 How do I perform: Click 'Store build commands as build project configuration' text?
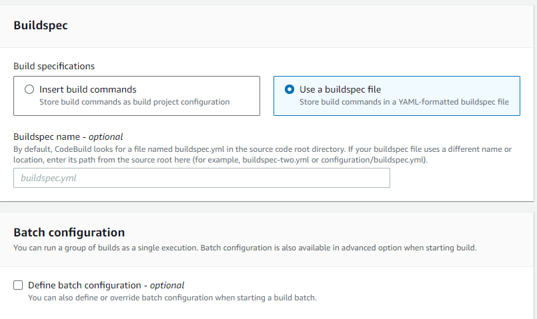point(134,102)
